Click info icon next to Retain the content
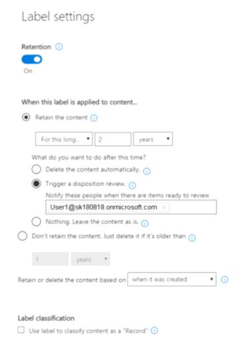The height and width of the screenshot is (337, 247). coord(94,118)
